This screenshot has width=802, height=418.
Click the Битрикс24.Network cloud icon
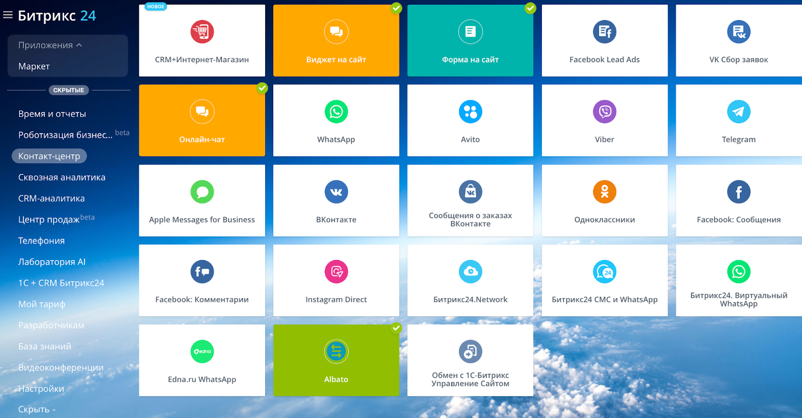click(x=470, y=272)
